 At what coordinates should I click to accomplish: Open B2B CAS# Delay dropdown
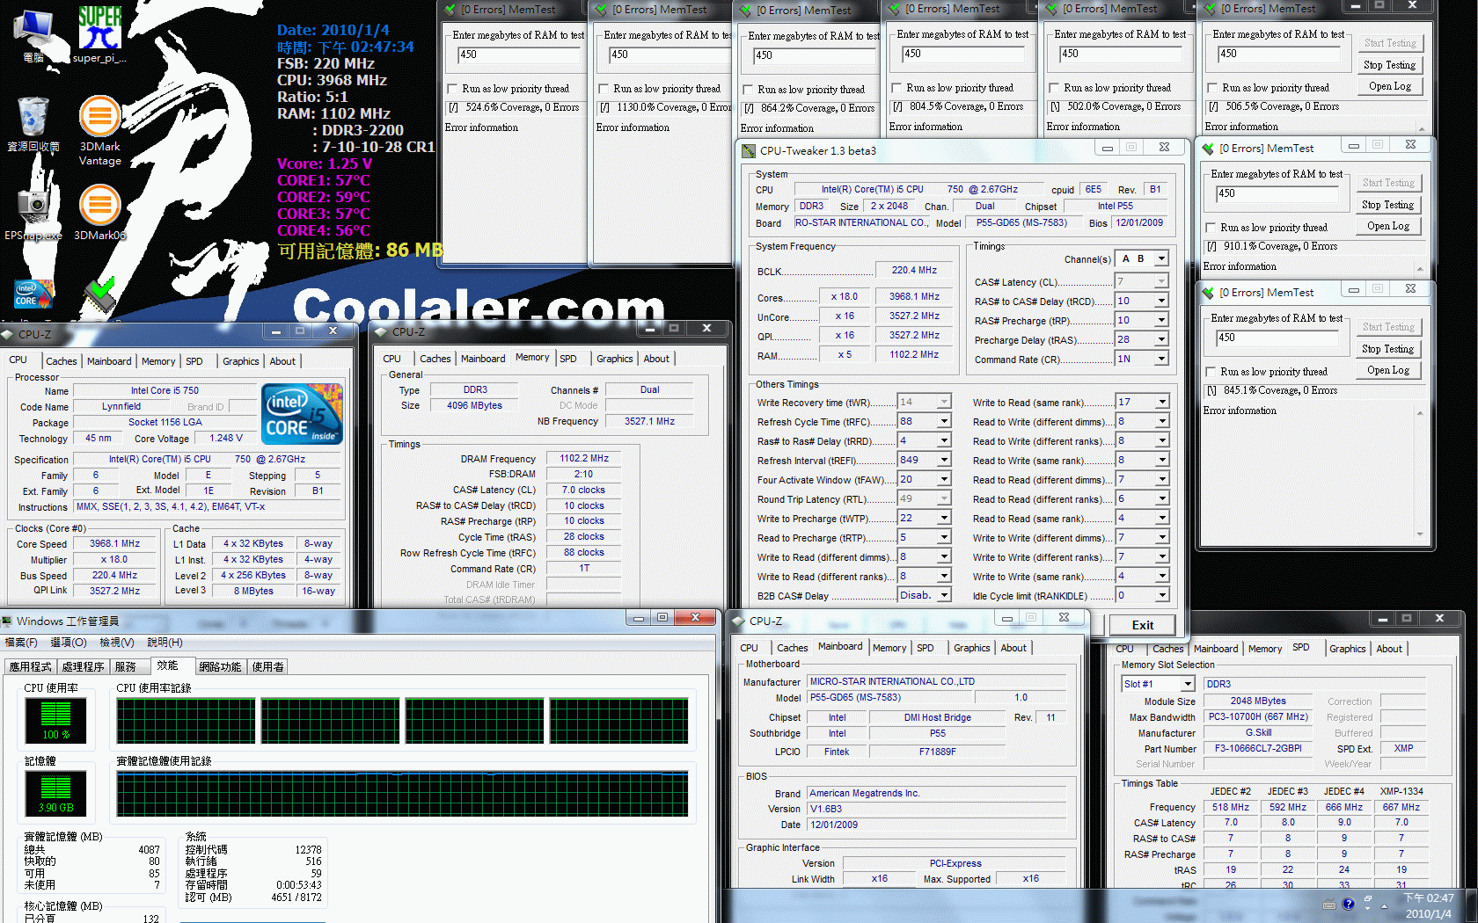(x=944, y=595)
